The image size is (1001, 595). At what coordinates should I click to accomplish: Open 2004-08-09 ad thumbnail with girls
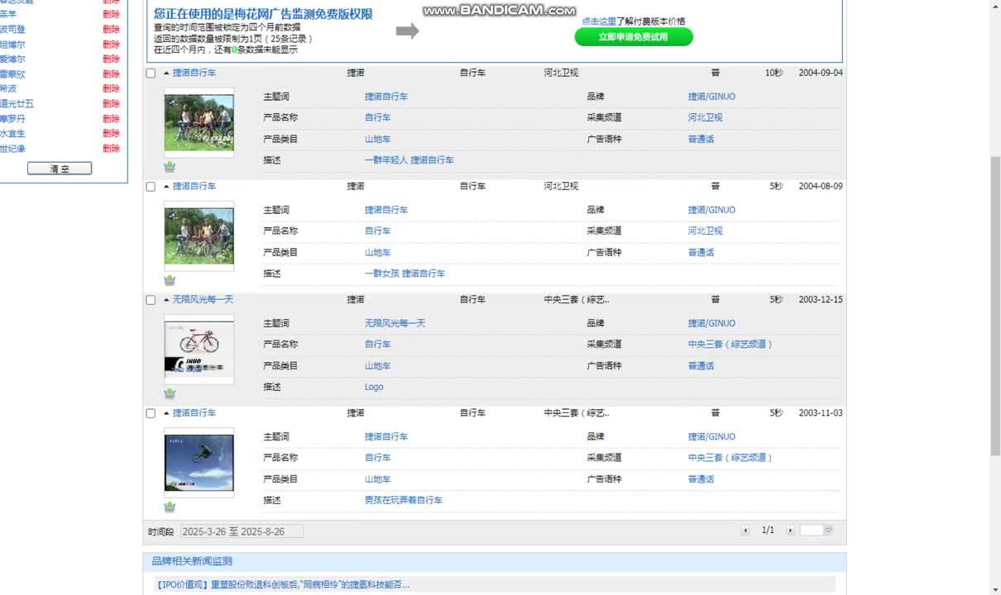[x=199, y=236]
